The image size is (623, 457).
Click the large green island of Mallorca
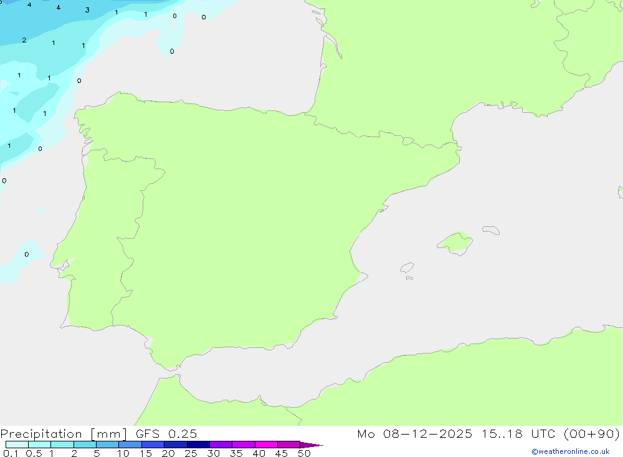click(x=455, y=243)
